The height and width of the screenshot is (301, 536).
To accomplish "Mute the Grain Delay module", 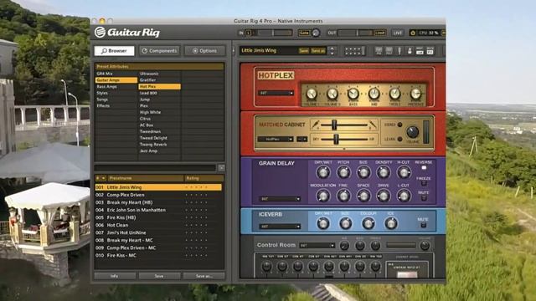I will coord(424,198).
